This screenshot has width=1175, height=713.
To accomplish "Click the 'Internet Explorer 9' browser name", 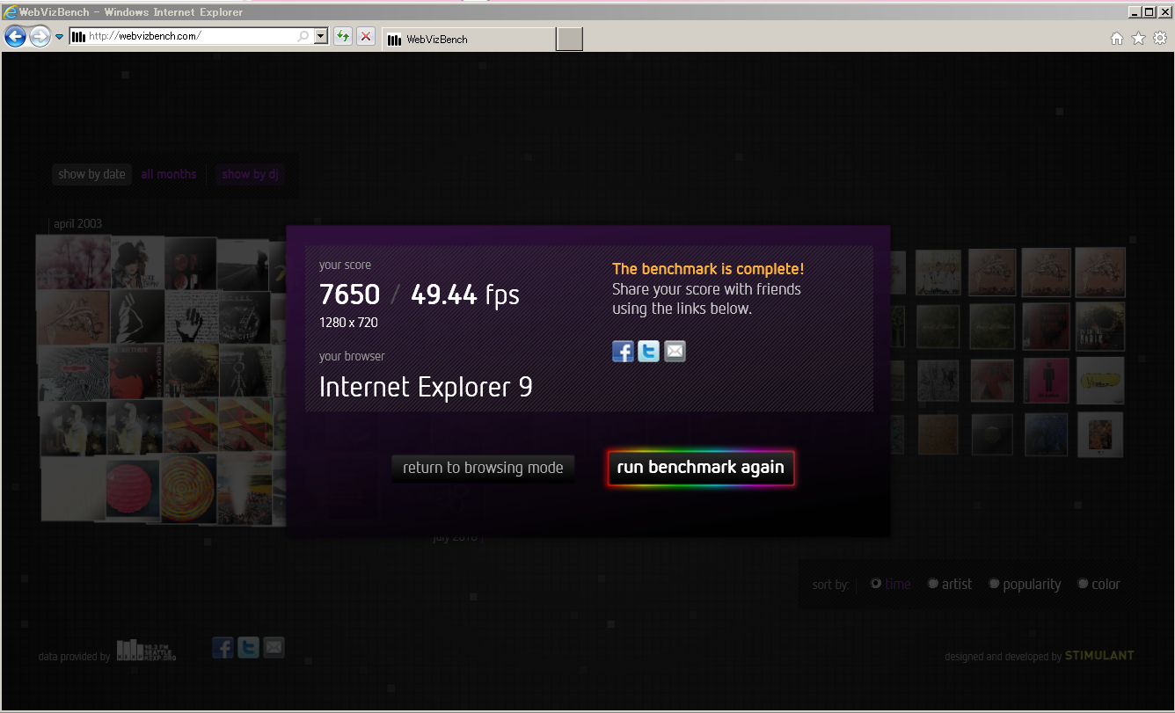I will [426, 387].
